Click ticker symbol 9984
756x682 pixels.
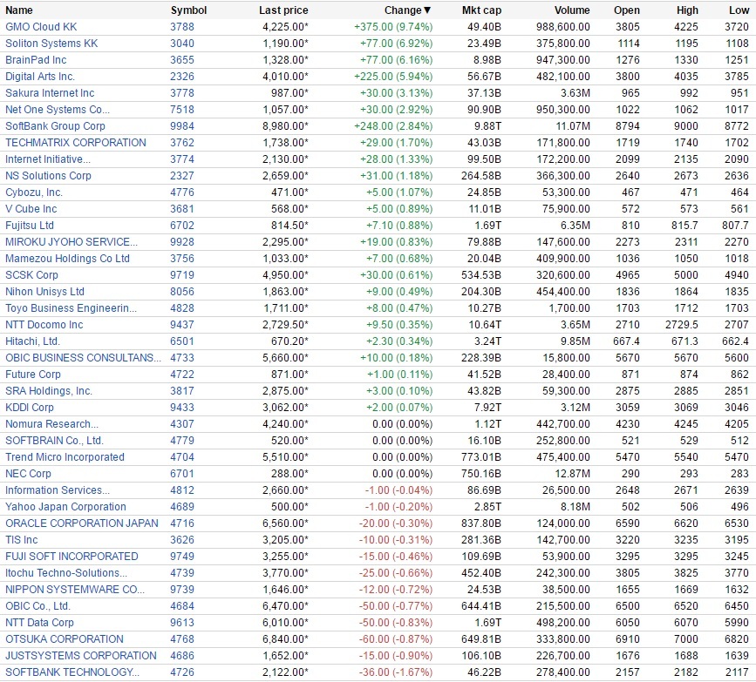[x=182, y=126]
